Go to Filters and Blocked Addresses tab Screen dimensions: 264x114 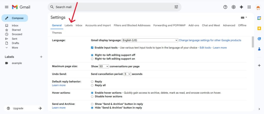(x=132, y=25)
